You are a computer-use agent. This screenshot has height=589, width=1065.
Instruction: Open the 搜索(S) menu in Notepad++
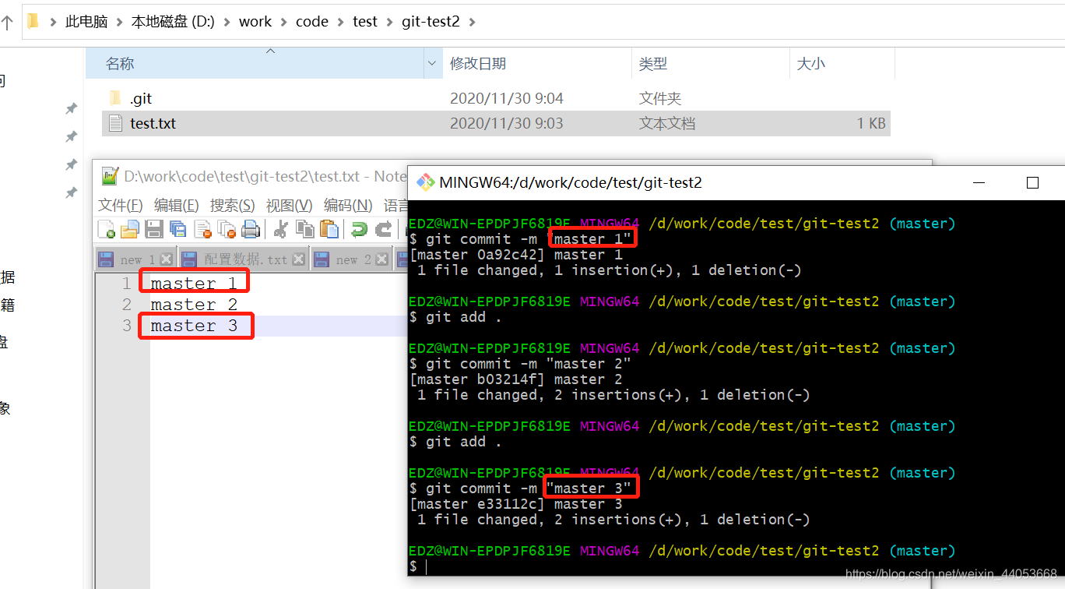tap(232, 206)
